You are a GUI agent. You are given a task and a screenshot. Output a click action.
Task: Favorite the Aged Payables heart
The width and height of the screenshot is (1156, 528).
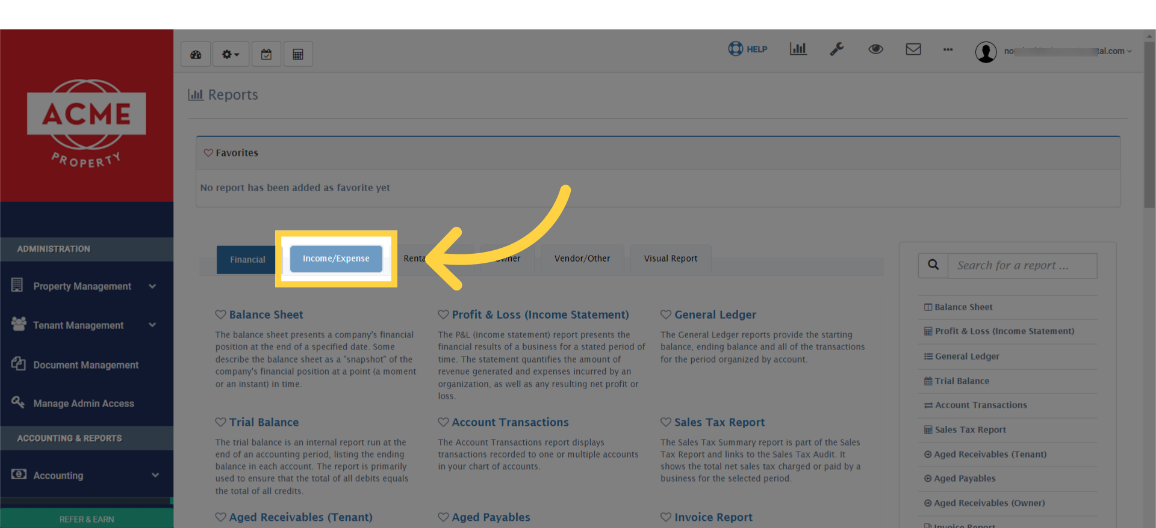click(443, 517)
